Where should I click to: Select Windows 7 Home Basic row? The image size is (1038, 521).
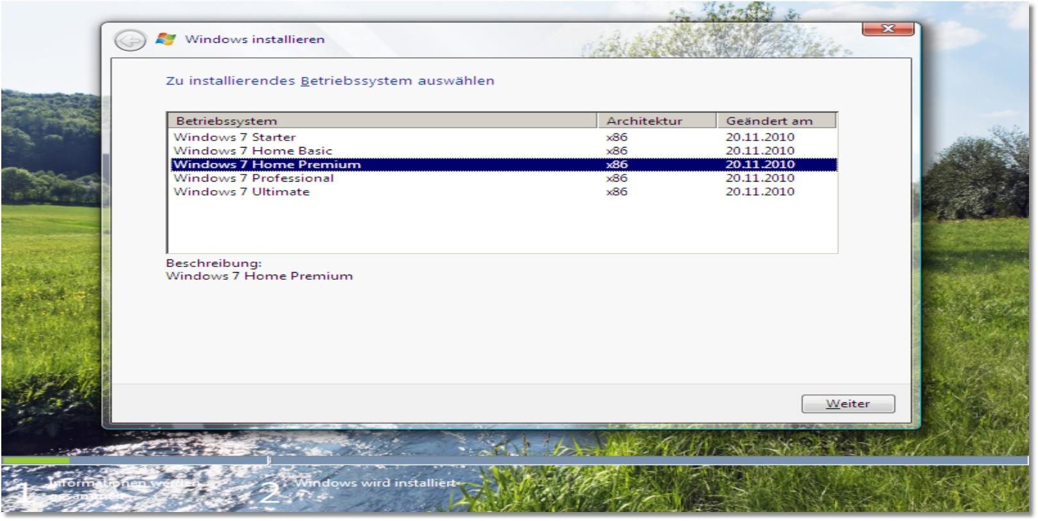point(504,151)
